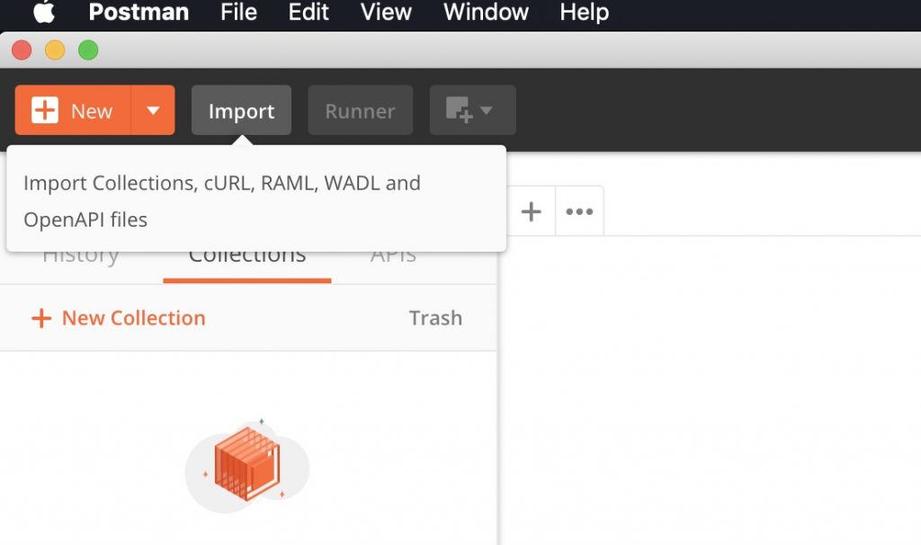Open the new window dropdown icon
This screenshot has height=545, width=921.
coord(473,111)
